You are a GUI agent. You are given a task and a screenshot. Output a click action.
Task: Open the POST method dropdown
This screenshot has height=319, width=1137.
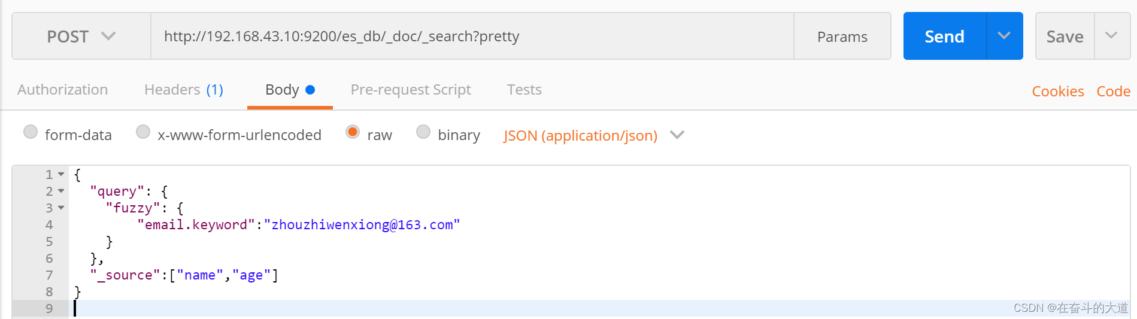(x=81, y=36)
